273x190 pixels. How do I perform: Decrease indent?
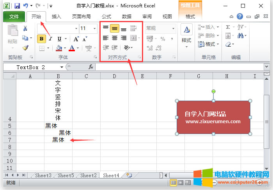(x=106, y=47)
